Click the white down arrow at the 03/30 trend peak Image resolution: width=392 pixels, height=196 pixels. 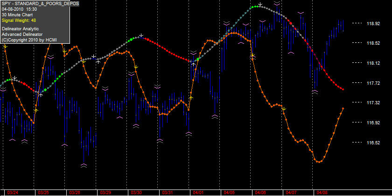141,35
